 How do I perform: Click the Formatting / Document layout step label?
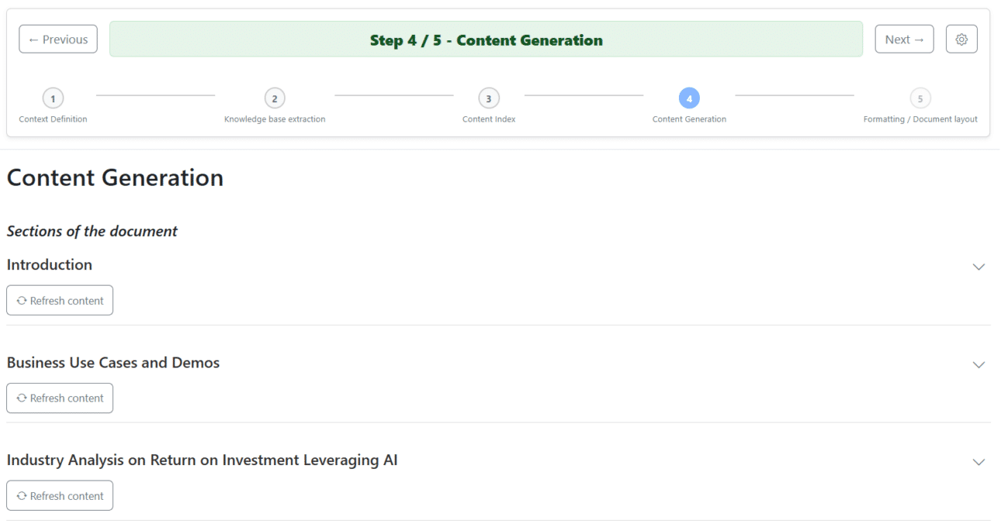point(920,119)
